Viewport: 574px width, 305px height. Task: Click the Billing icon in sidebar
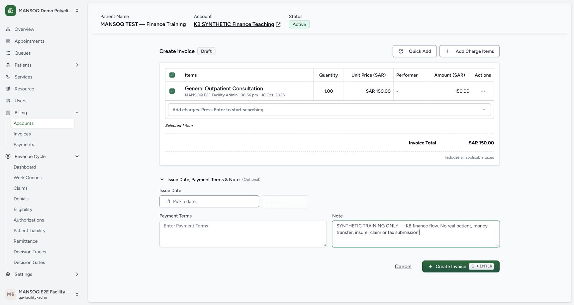(x=8, y=113)
